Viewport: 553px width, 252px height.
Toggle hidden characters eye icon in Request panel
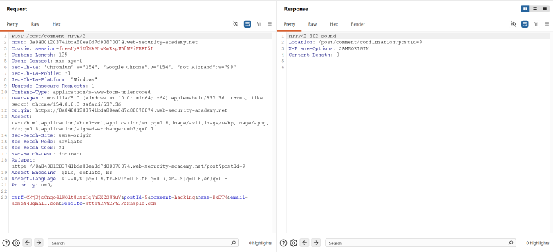tap(236, 24)
